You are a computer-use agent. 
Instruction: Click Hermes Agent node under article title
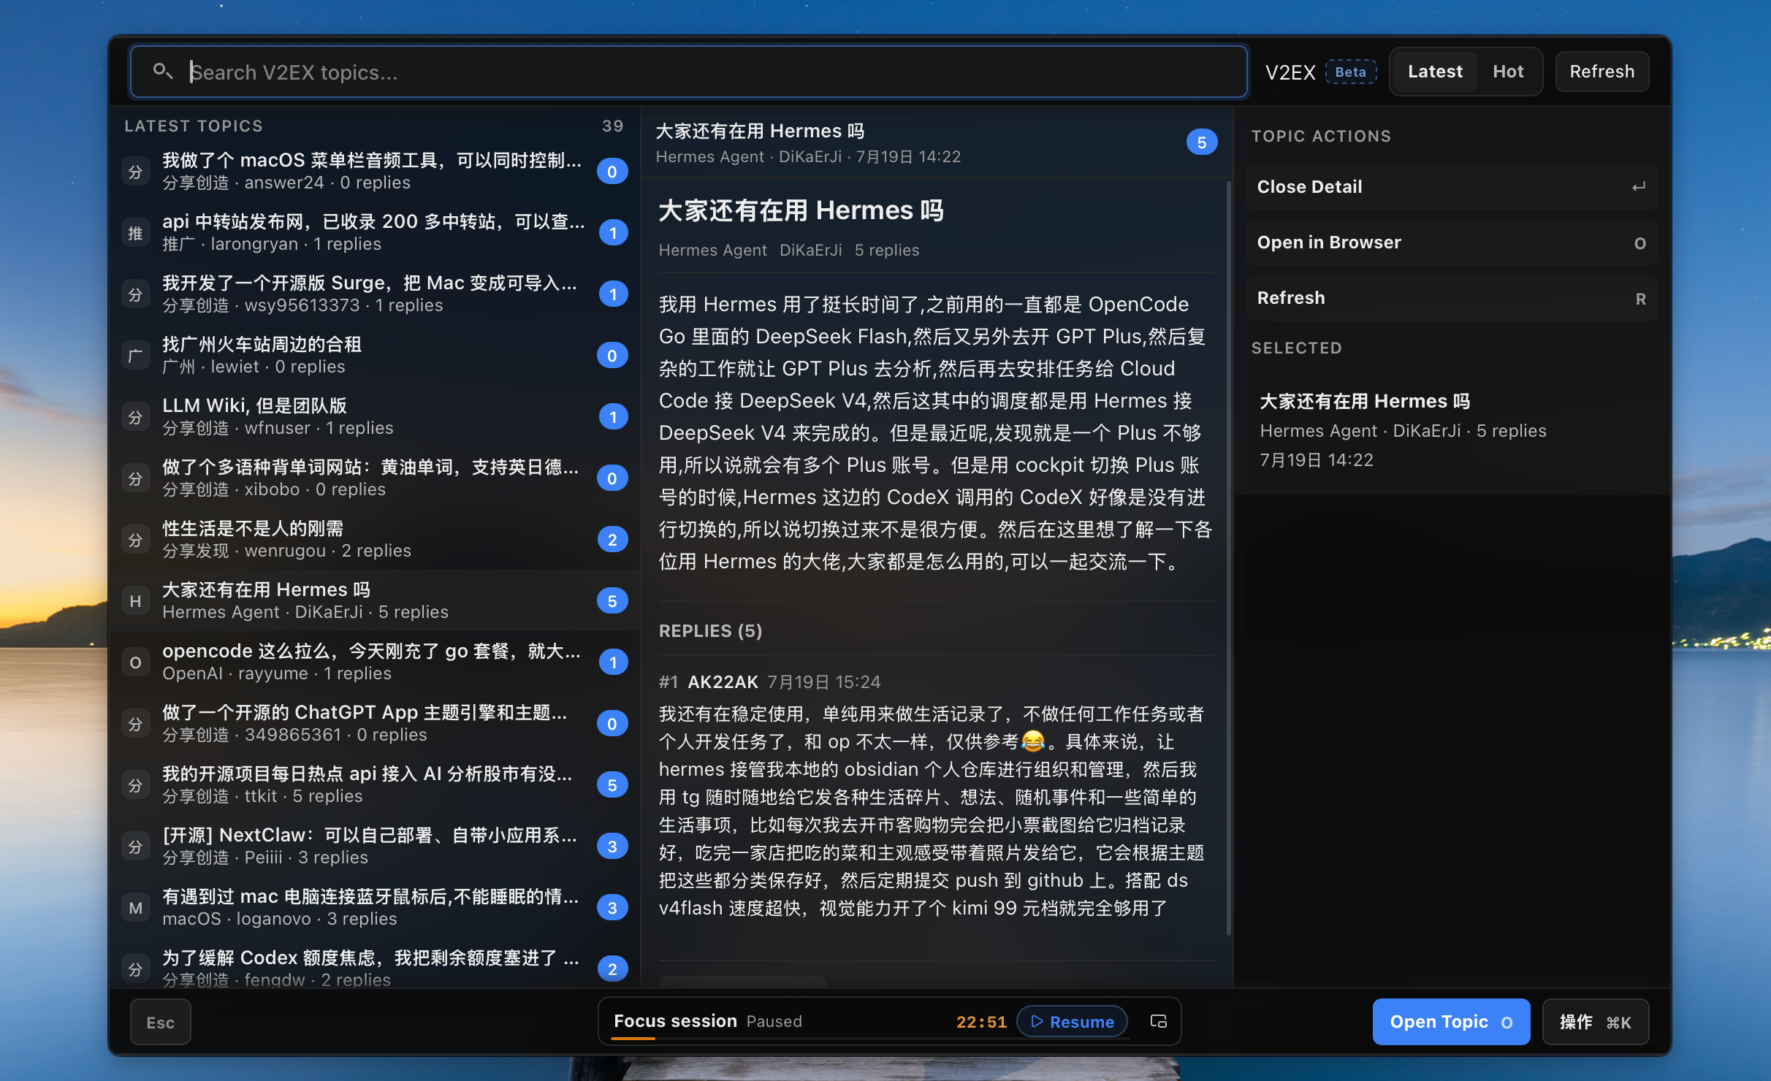coord(712,250)
